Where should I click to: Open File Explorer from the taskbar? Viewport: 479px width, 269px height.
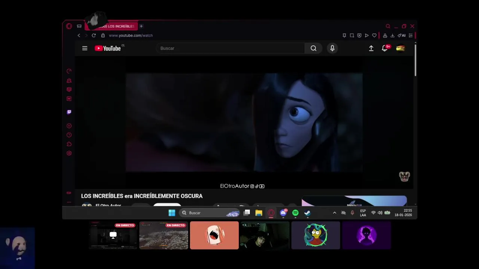click(259, 213)
